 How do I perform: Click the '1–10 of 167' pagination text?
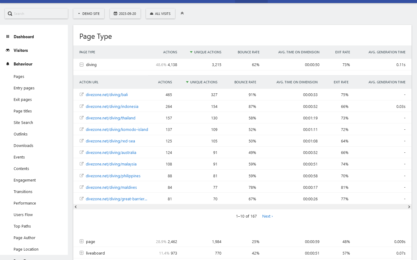[246, 216]
